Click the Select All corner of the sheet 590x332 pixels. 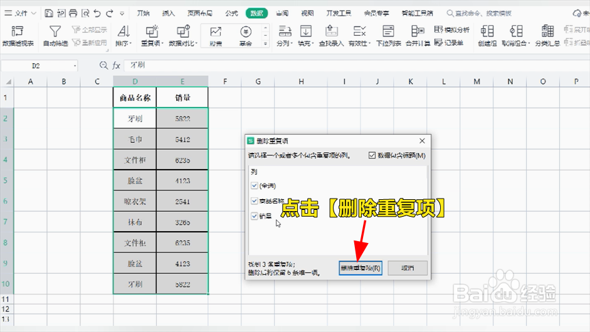7,81
